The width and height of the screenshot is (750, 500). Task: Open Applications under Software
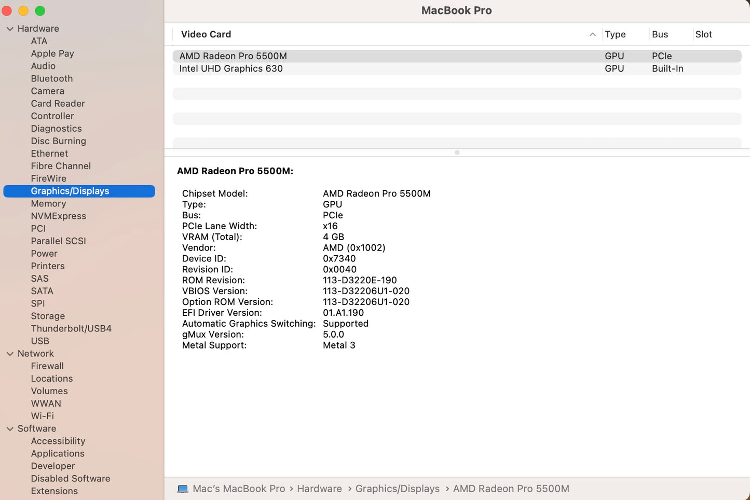click(58, 453)
